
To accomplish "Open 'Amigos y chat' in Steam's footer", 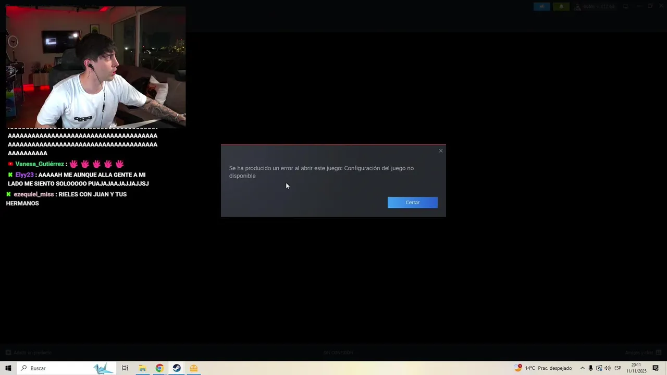I will click(643, 353).
